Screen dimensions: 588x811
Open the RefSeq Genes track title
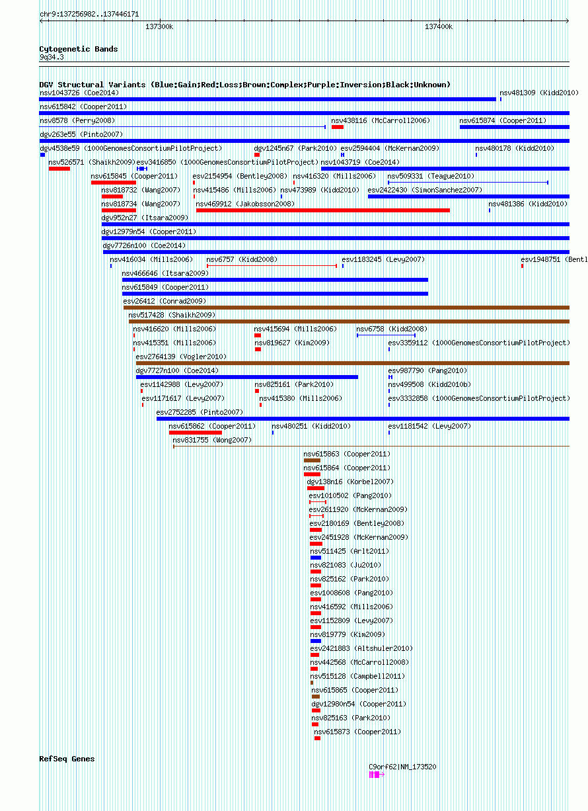tap(67, 759)
